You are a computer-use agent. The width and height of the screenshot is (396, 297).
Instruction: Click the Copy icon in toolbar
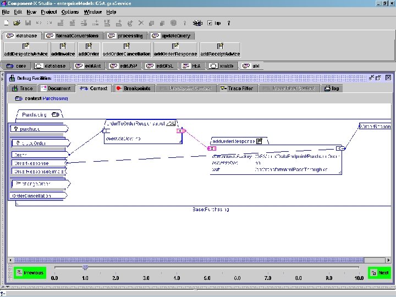pyautogui.click(x=151, y=23)
